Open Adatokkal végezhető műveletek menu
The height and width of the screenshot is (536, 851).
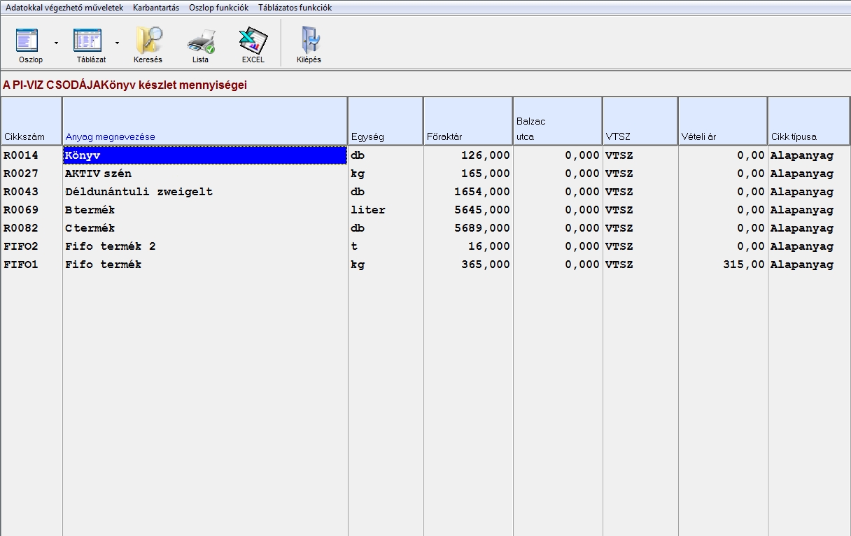click(64, 8)
